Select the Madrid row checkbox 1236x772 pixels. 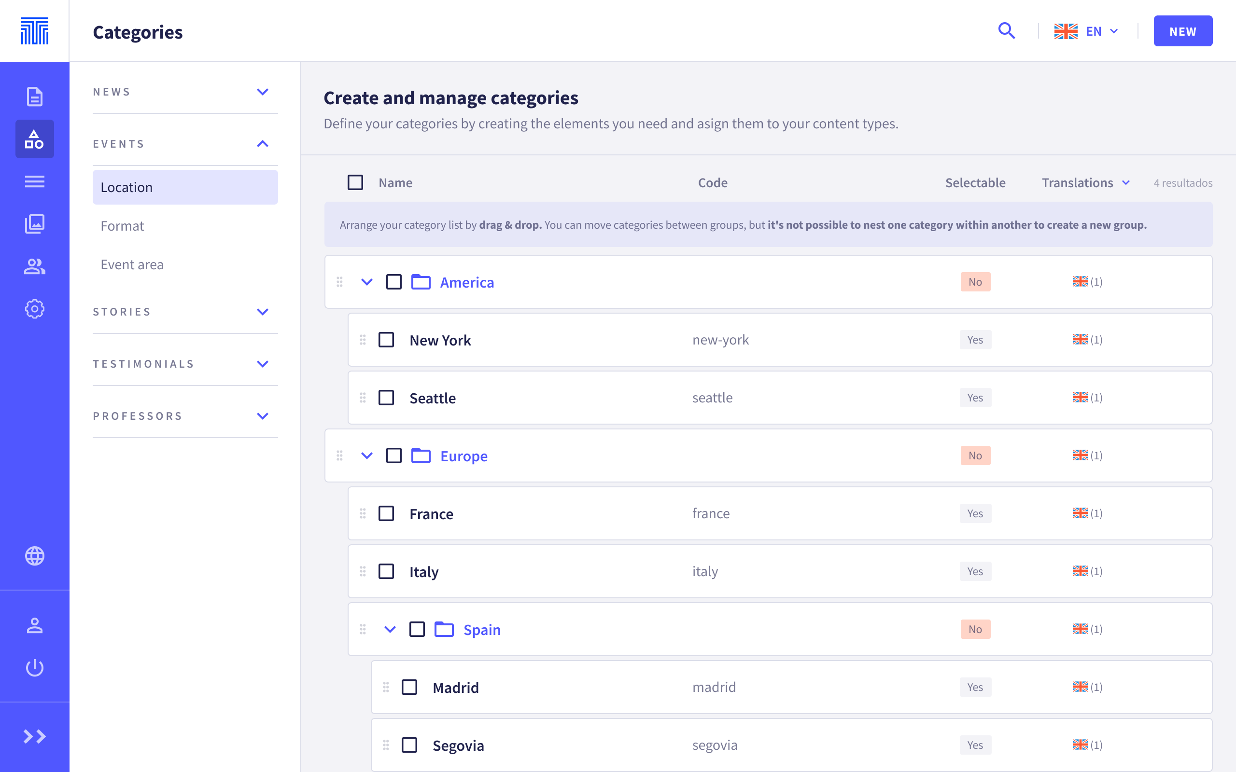(409, 687)
